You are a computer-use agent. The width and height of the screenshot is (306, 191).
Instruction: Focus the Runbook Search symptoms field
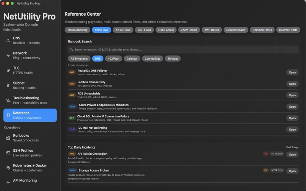click(183, 50)
